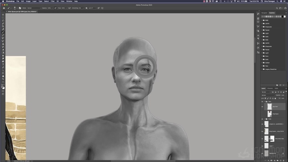The image size is (288, 162).
Task: Open the Window menu
Action: [x=69, y=1]
